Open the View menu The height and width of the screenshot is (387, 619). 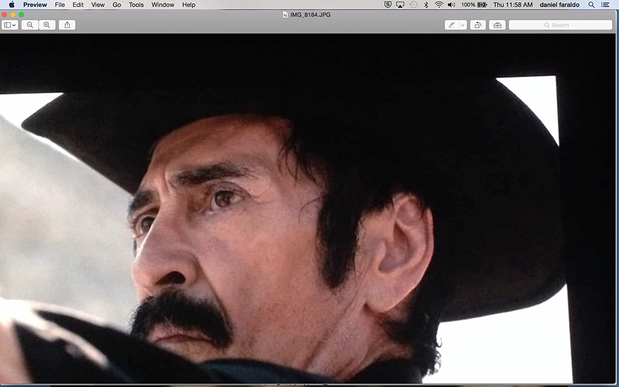98,5
